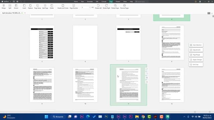Add a new document tab with plus
Viewport: 214px width, 120px height.
click(x=25, y=13)
